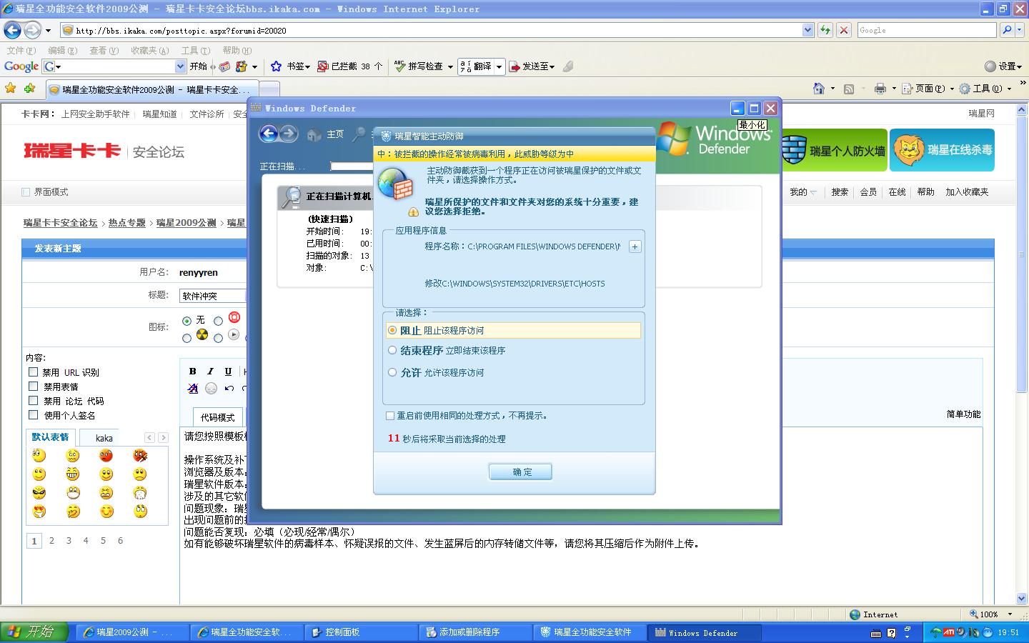1029x643 pixels.
Task: Open the Google toolbar 设置 dropdown
Action: [x=1003, y=66]
